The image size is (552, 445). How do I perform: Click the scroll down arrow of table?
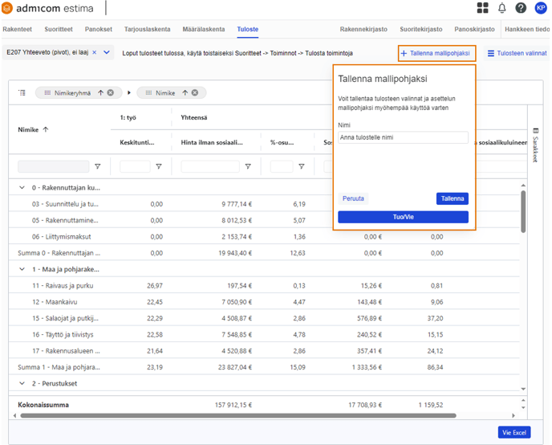click(523, 389)
